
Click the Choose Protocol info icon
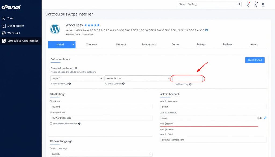click(x=70, y=83)
